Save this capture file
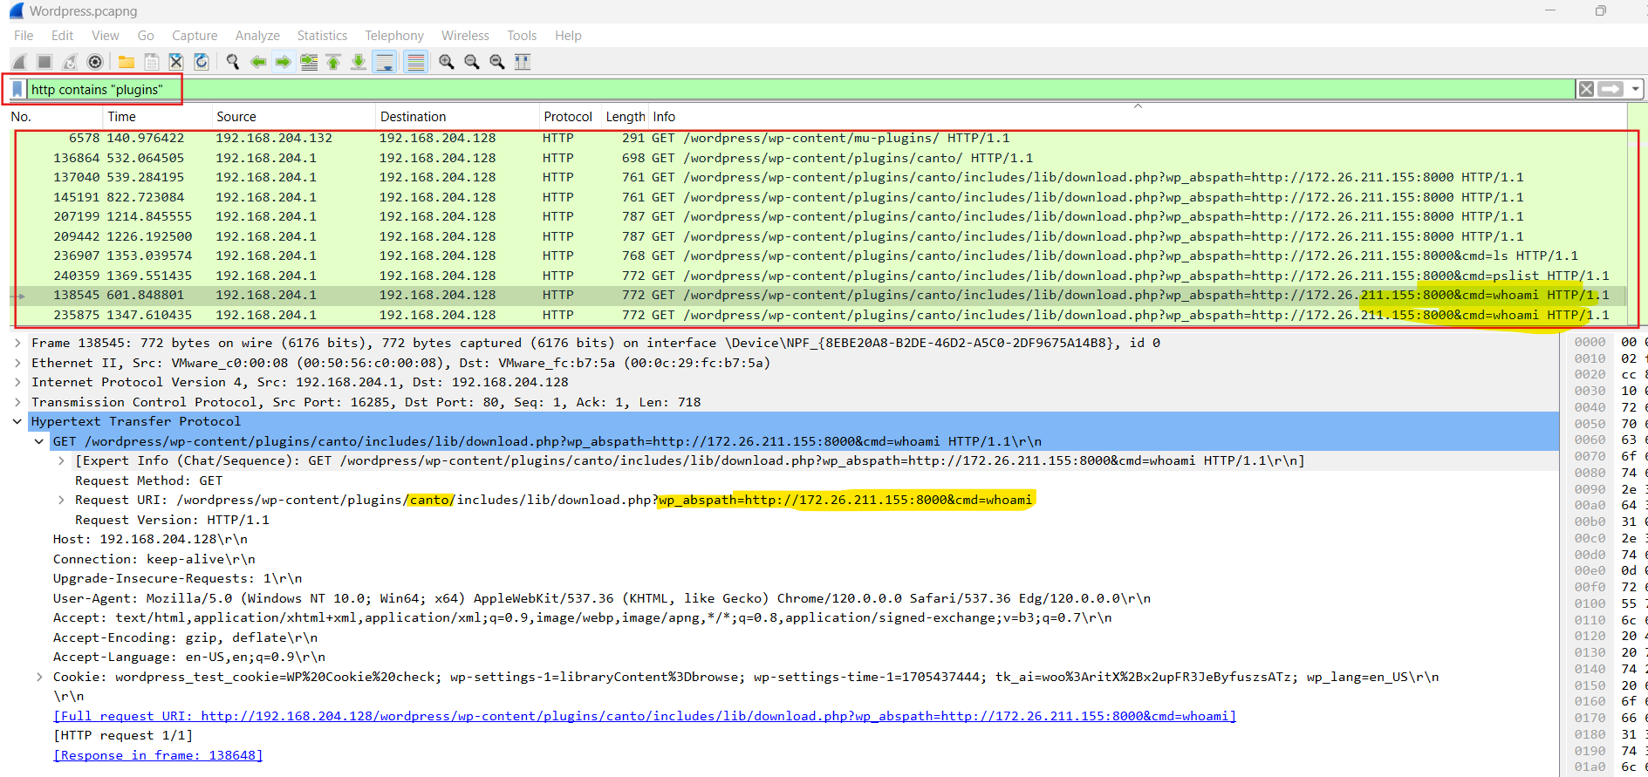 152,62
